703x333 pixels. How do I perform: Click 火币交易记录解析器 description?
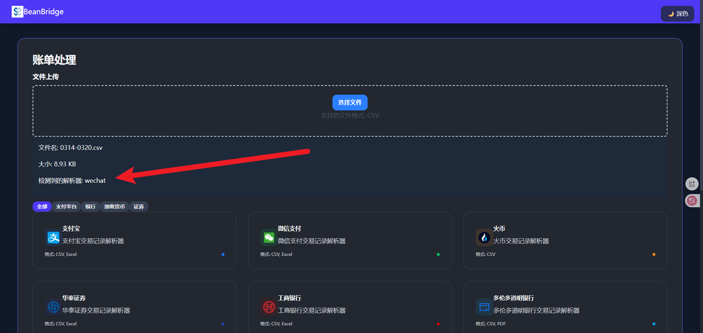tap(521, 241)
